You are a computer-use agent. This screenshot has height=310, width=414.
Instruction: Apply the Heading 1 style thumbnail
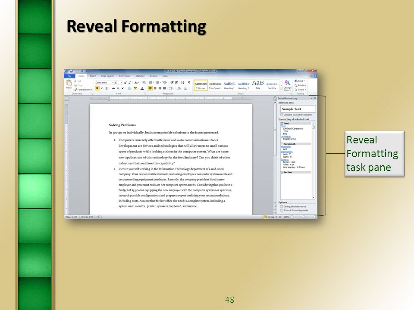(x=229, y=85)
